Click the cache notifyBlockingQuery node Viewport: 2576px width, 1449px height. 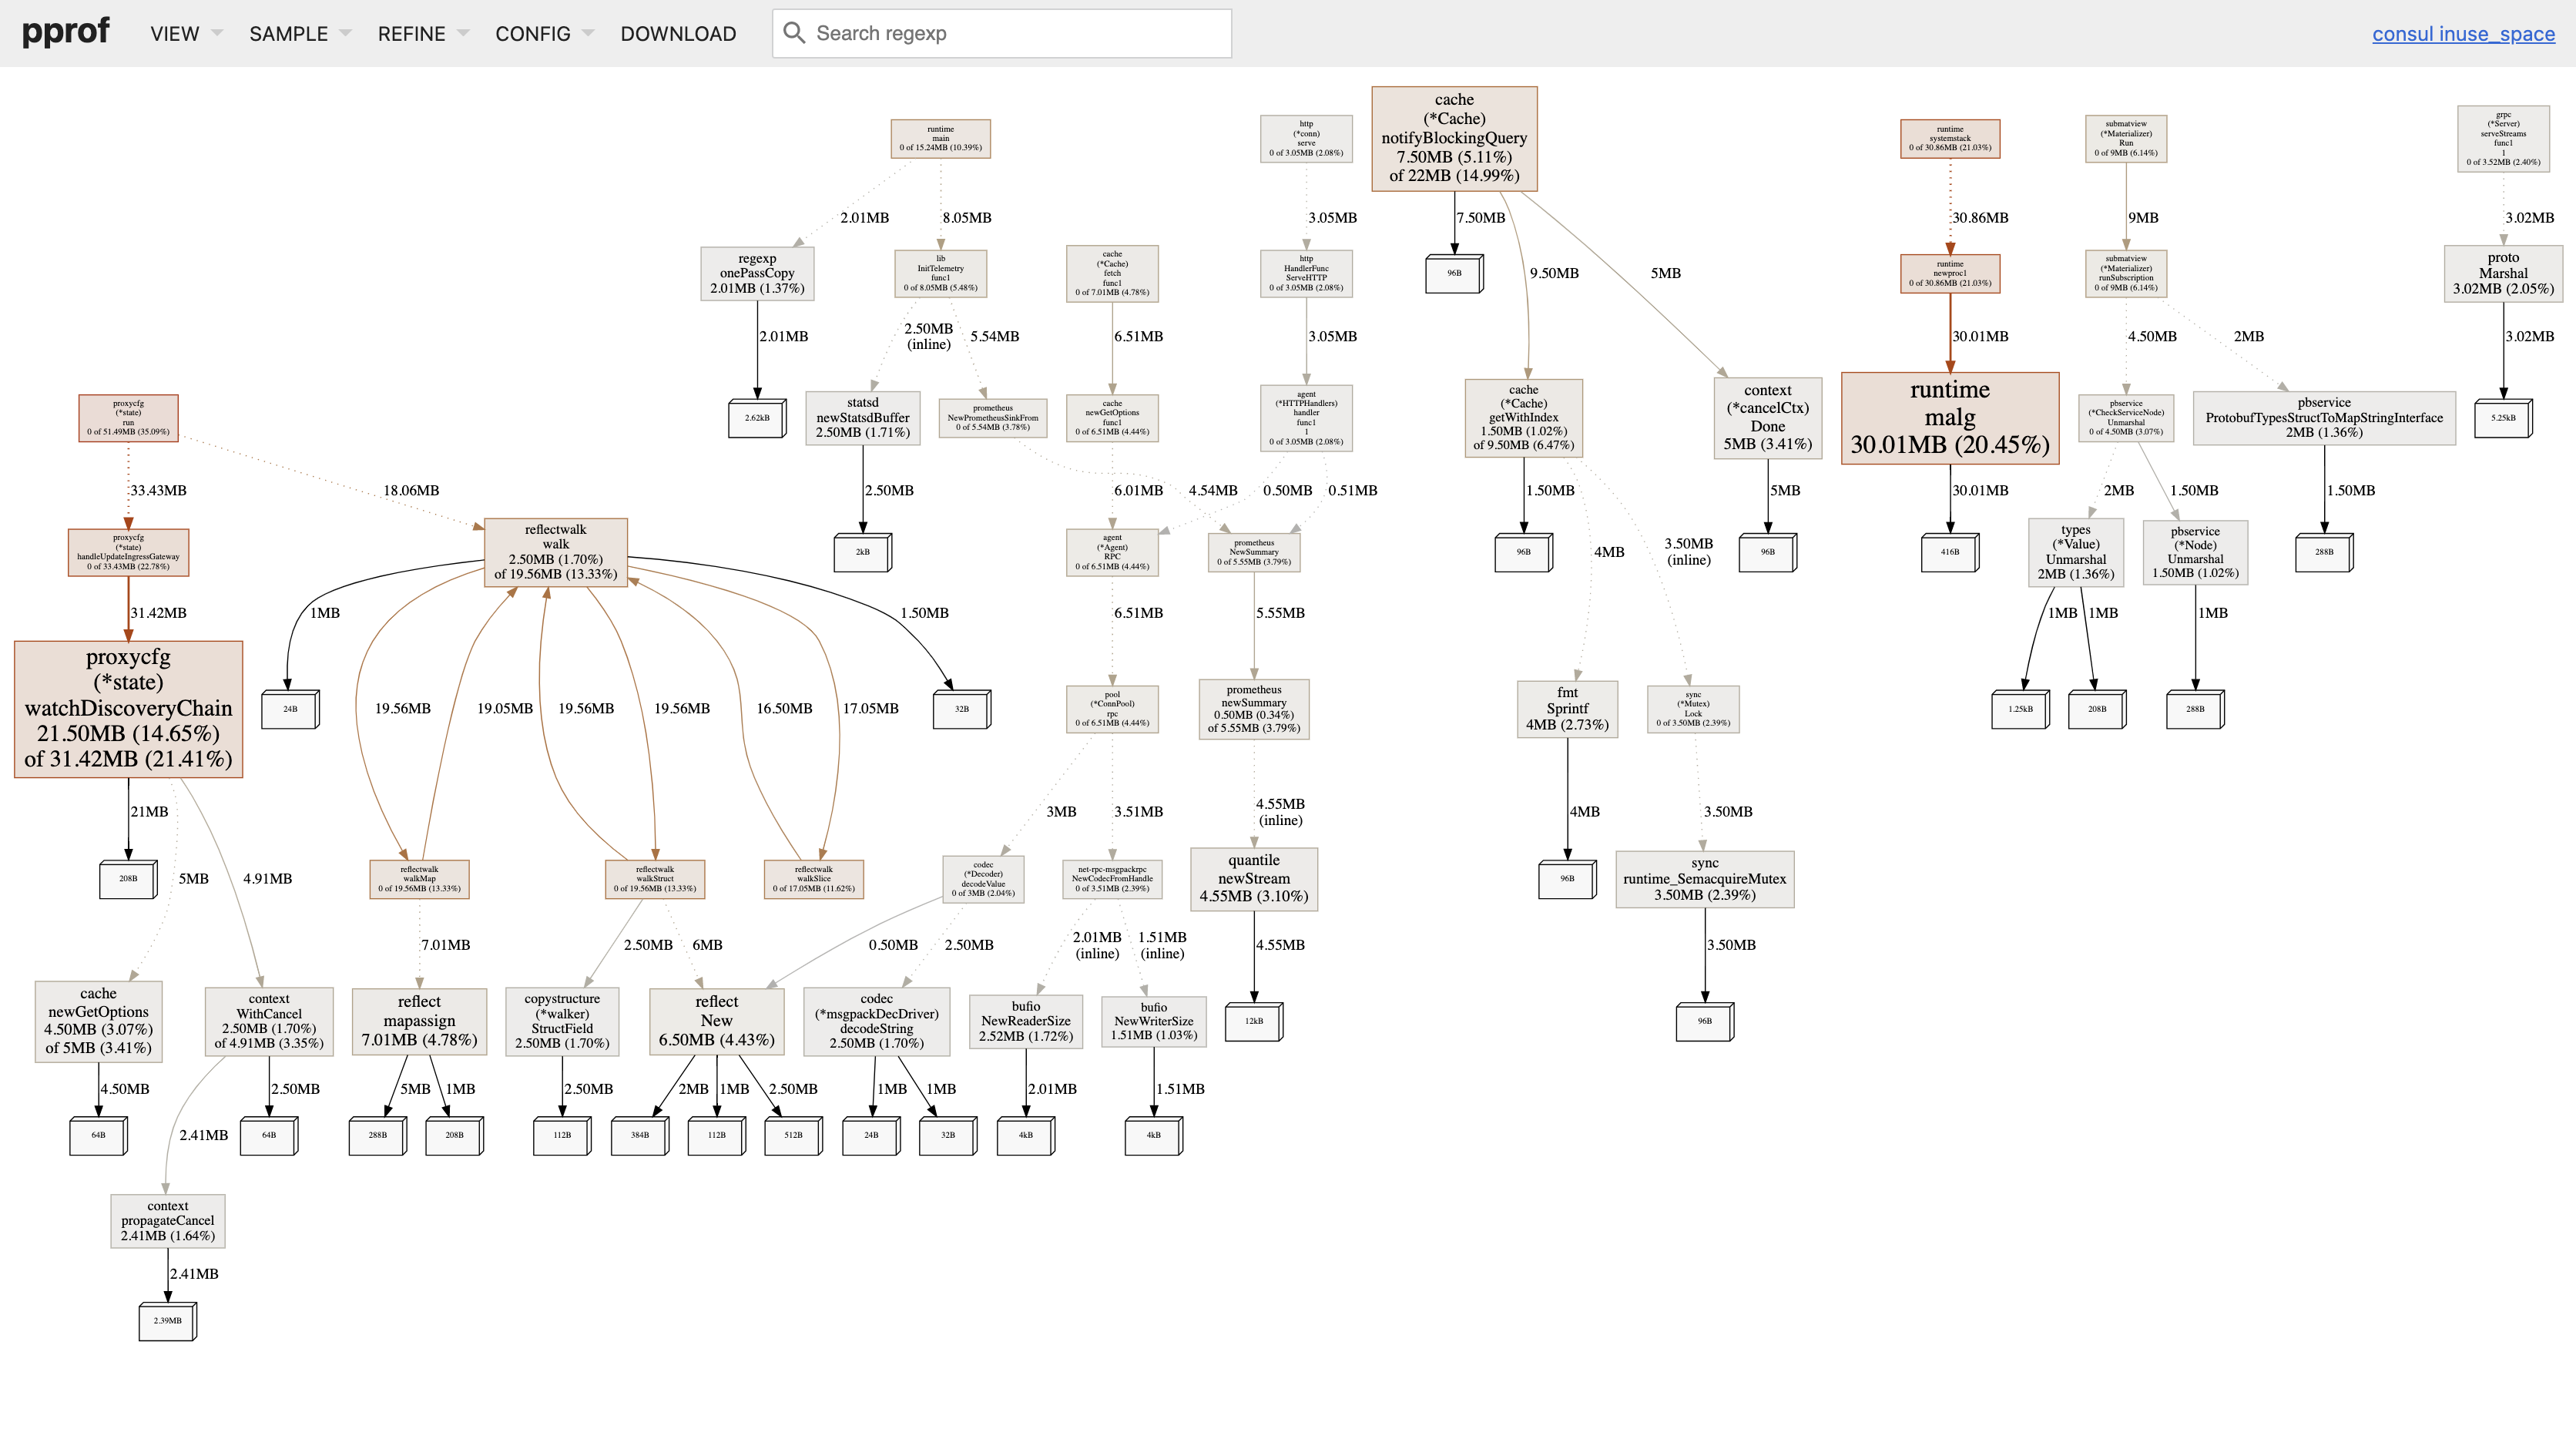(x=1454, y=138)
